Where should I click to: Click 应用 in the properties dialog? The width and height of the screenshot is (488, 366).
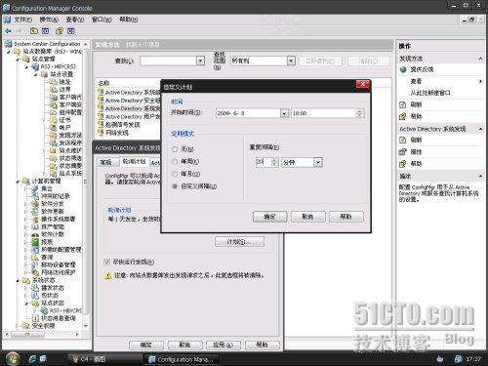coord(224,345)
